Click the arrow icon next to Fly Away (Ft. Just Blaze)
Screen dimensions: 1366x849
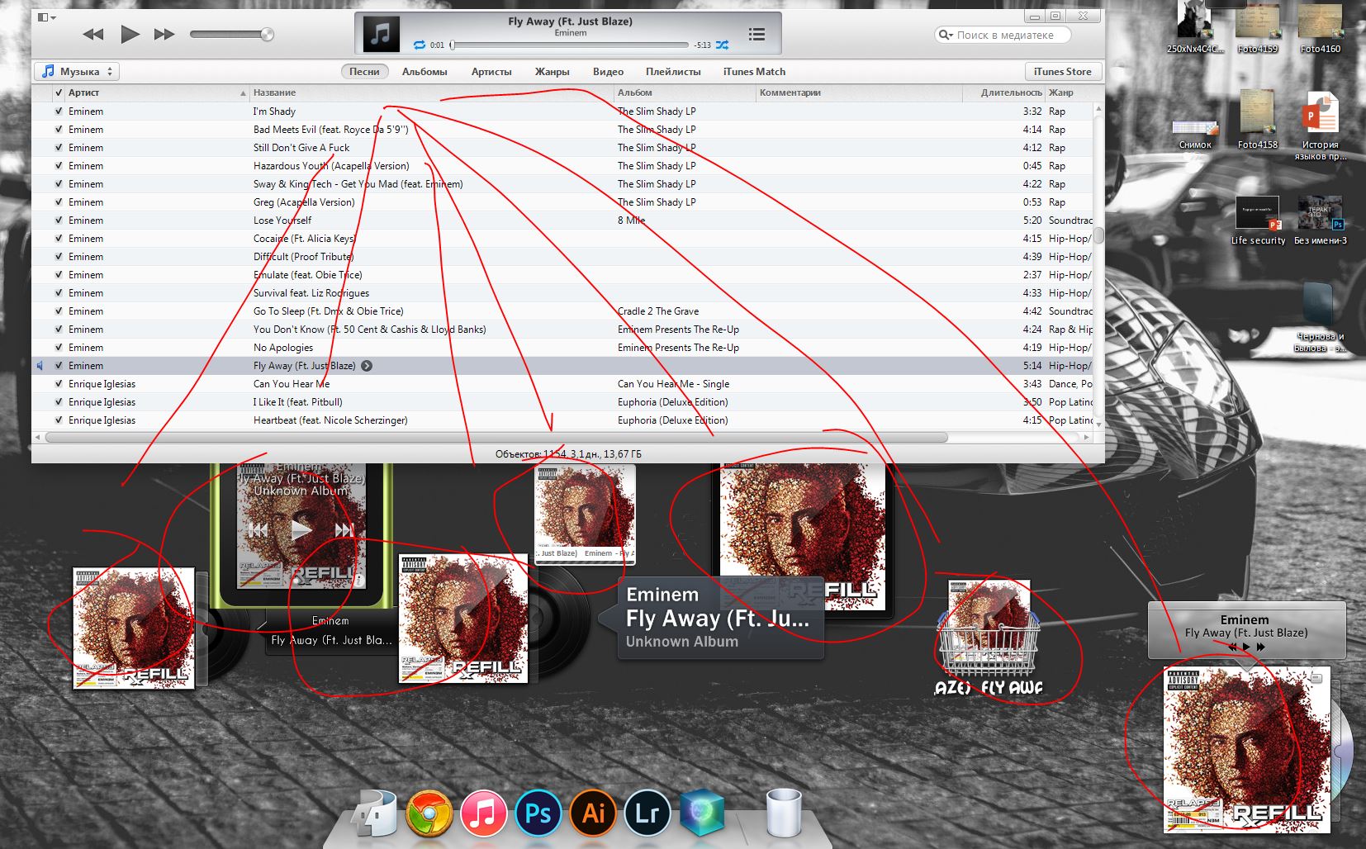coord(367,366)
